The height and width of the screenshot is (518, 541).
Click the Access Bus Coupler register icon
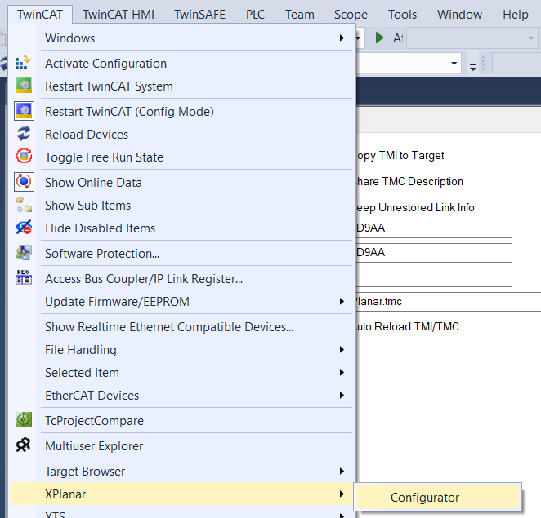click(24, 278)
